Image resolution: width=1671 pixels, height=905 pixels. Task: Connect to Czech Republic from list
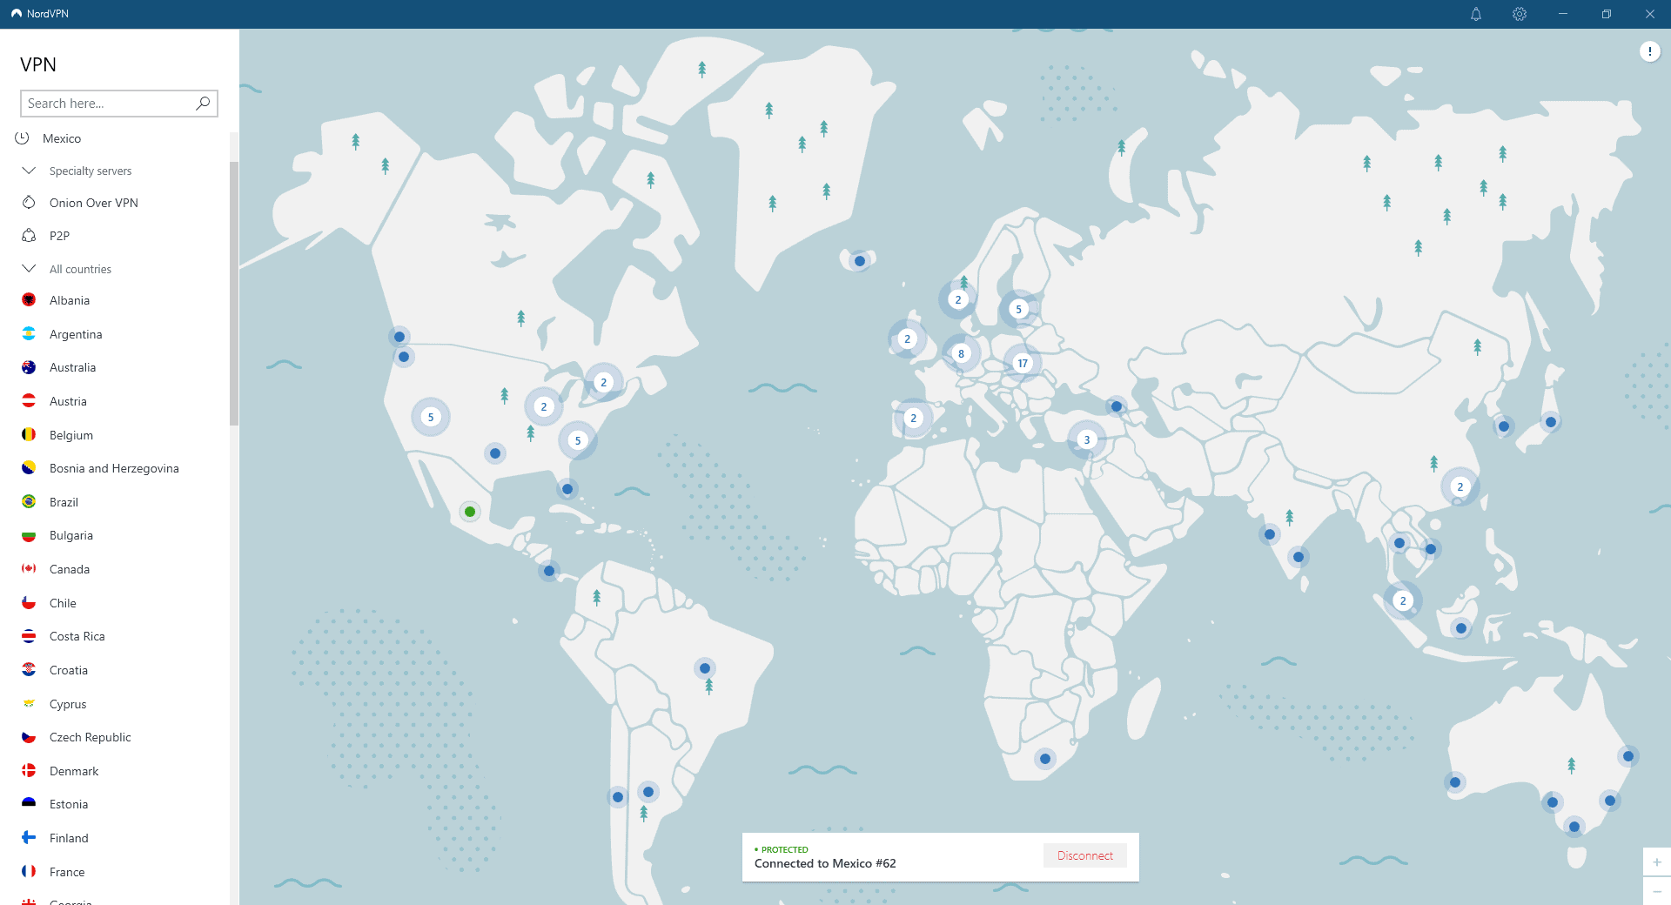click(91, 737)
